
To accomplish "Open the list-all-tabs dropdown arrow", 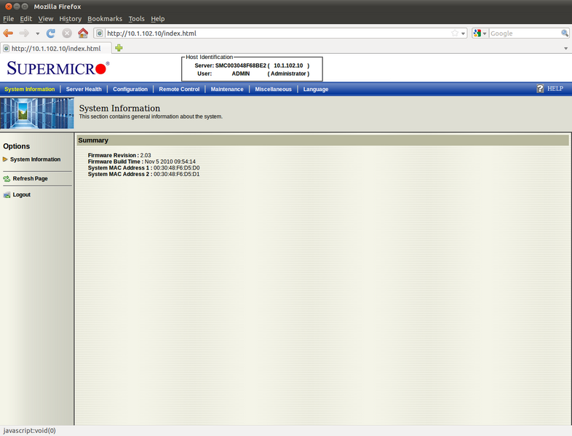I will click(x=565, y=48).
